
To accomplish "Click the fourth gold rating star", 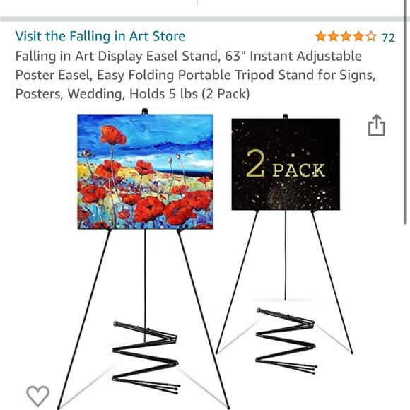I will 358,37.
